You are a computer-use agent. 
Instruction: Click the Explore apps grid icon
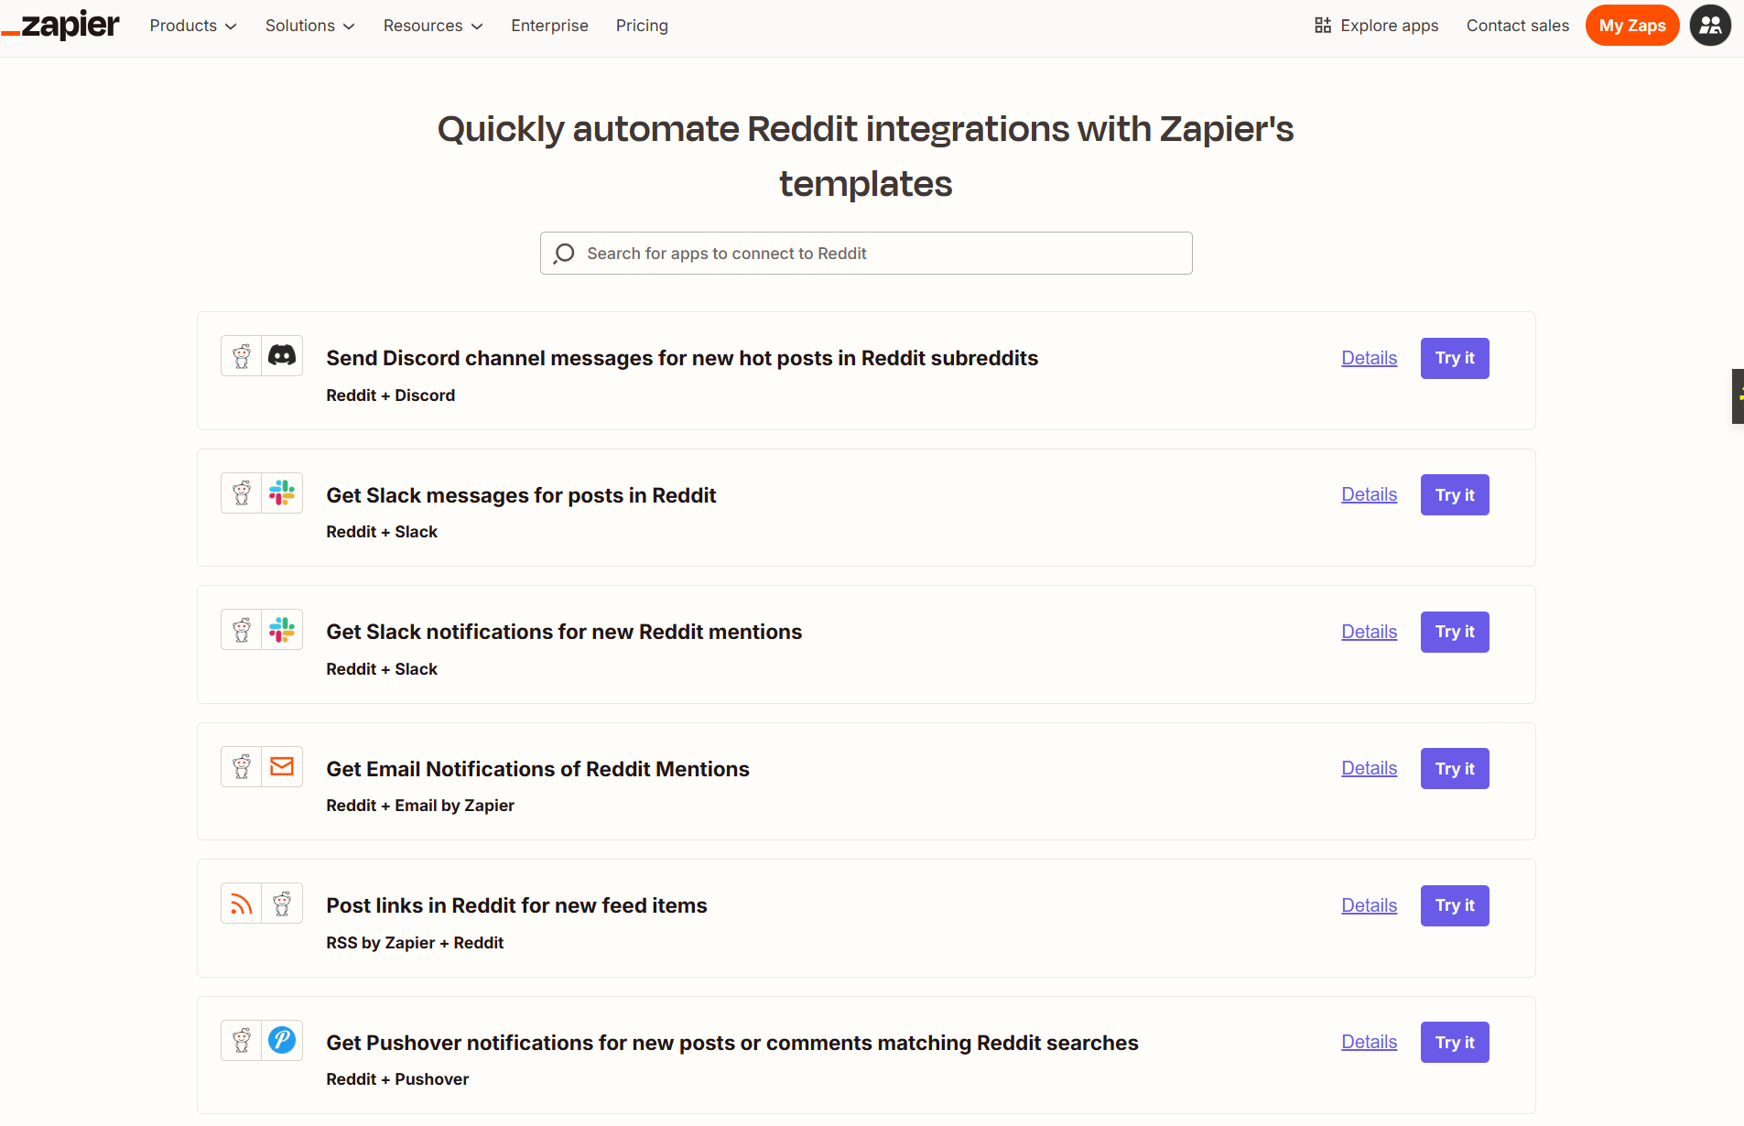[1322, 26]
